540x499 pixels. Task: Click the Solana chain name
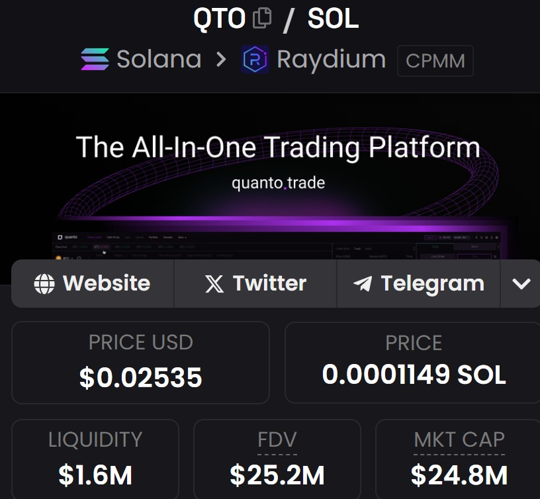pos(159,60)
